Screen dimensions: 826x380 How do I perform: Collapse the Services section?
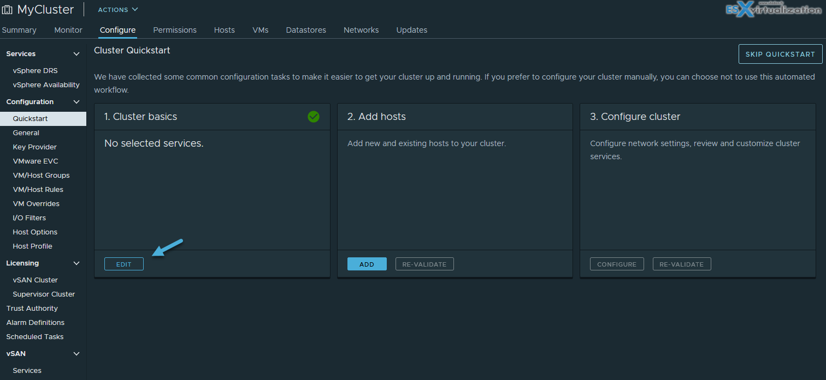(76, 54)
